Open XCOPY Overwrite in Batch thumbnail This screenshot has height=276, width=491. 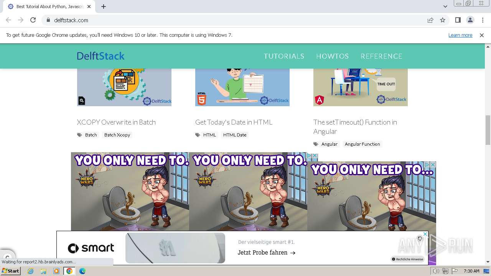[x=124, y=87]
